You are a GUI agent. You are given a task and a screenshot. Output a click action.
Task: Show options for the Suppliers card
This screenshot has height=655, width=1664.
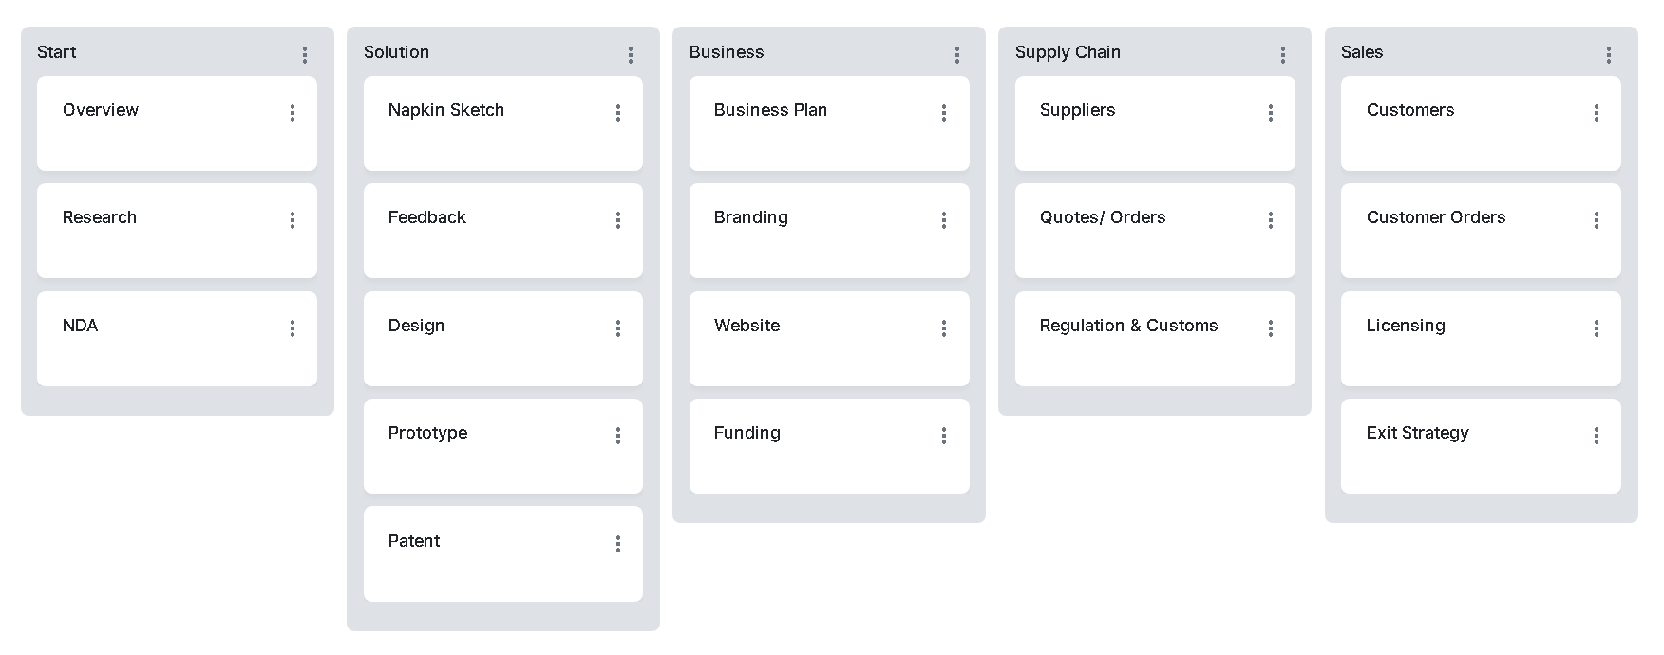point(1271,113)
